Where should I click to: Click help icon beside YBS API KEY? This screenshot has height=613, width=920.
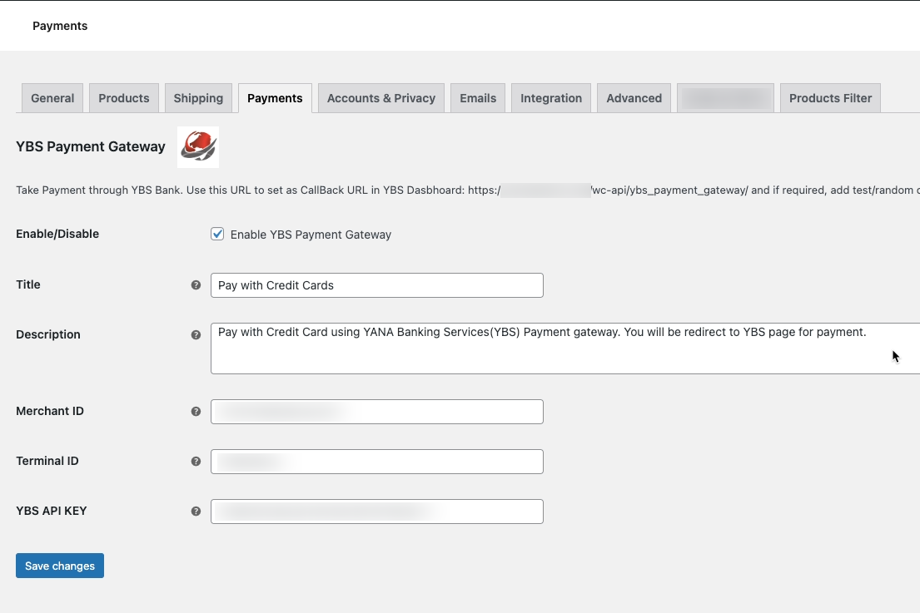[x=196, y=511]
